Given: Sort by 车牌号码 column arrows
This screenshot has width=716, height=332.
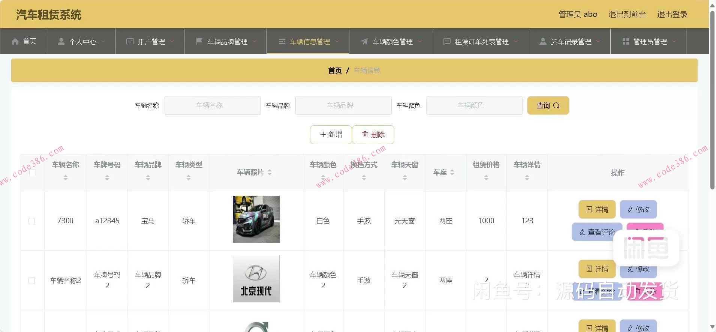Looking at the screenshot, I should (x=107, y=177).
